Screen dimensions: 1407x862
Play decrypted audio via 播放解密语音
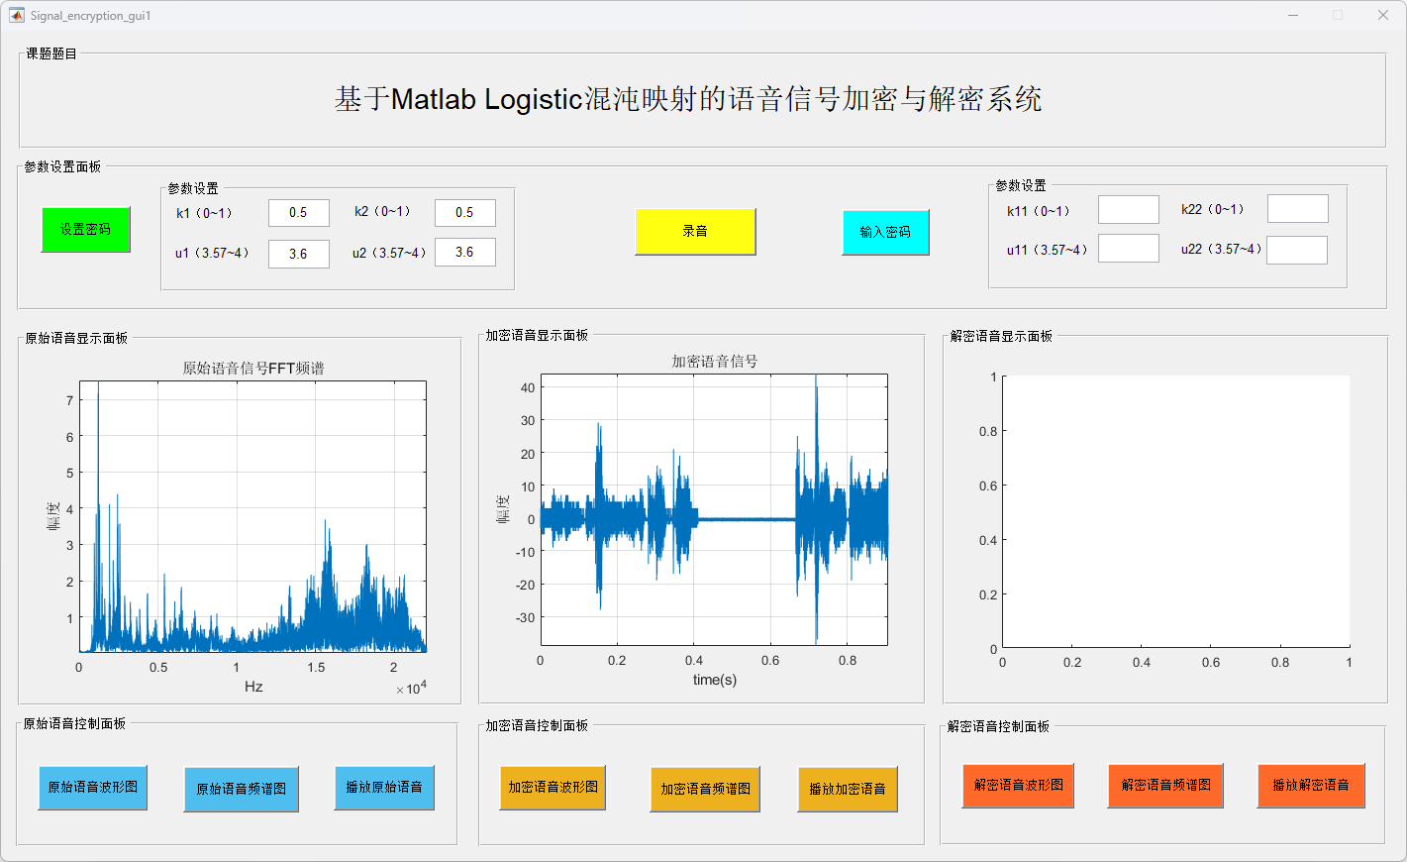click(1311, 786)
